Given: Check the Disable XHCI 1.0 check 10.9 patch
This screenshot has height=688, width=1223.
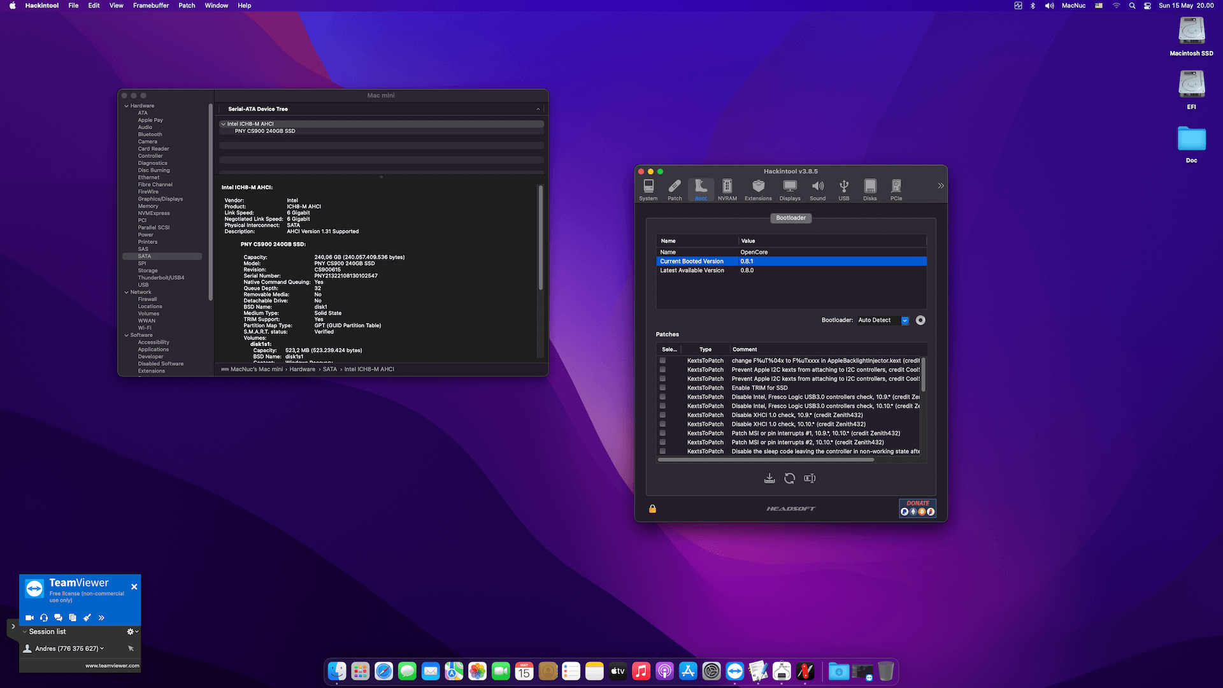Looking at the screenshot, I should click(662, 415).
